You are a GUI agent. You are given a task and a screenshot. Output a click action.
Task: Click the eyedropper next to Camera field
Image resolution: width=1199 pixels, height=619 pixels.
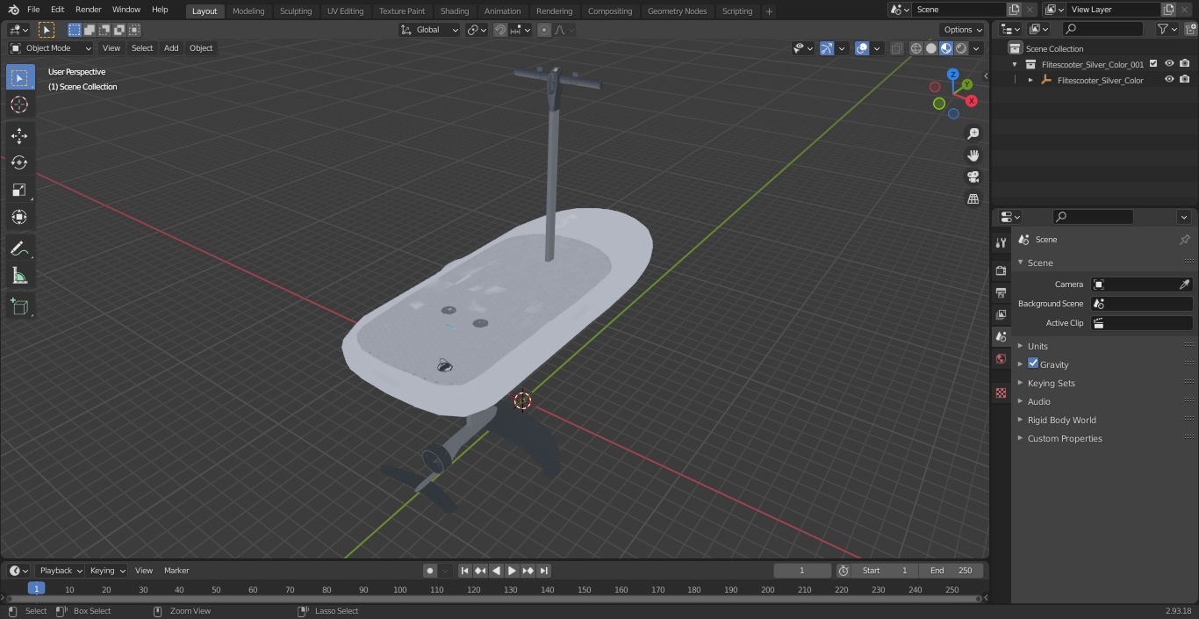1184,284
